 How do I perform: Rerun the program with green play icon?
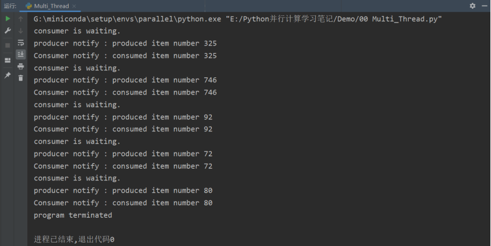8,19
